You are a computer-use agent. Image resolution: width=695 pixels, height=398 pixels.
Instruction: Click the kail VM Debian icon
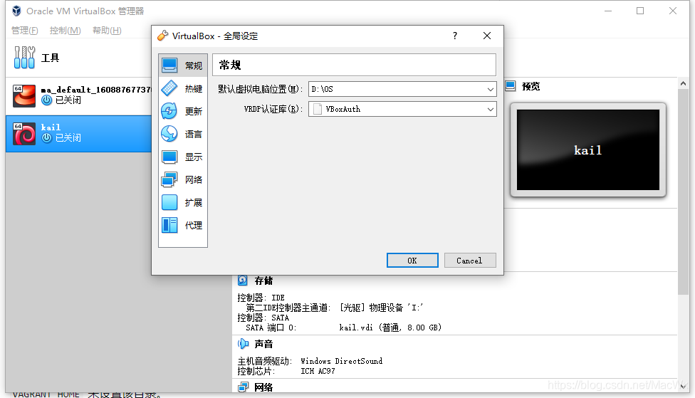[24, 134]
